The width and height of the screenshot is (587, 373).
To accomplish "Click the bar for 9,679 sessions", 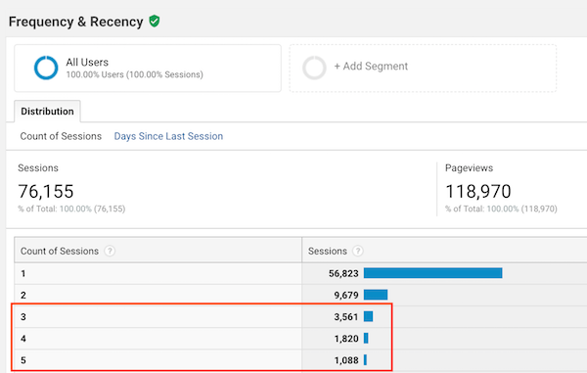I will coord(376,295).
